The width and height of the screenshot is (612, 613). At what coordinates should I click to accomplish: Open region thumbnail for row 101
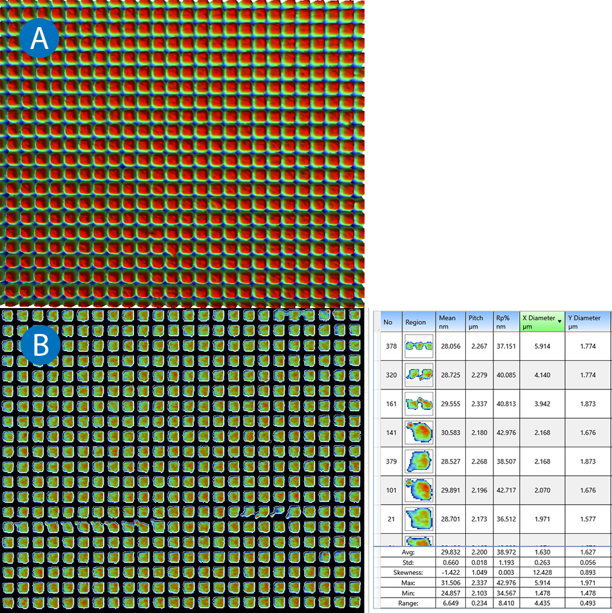[x=419, y=491]
